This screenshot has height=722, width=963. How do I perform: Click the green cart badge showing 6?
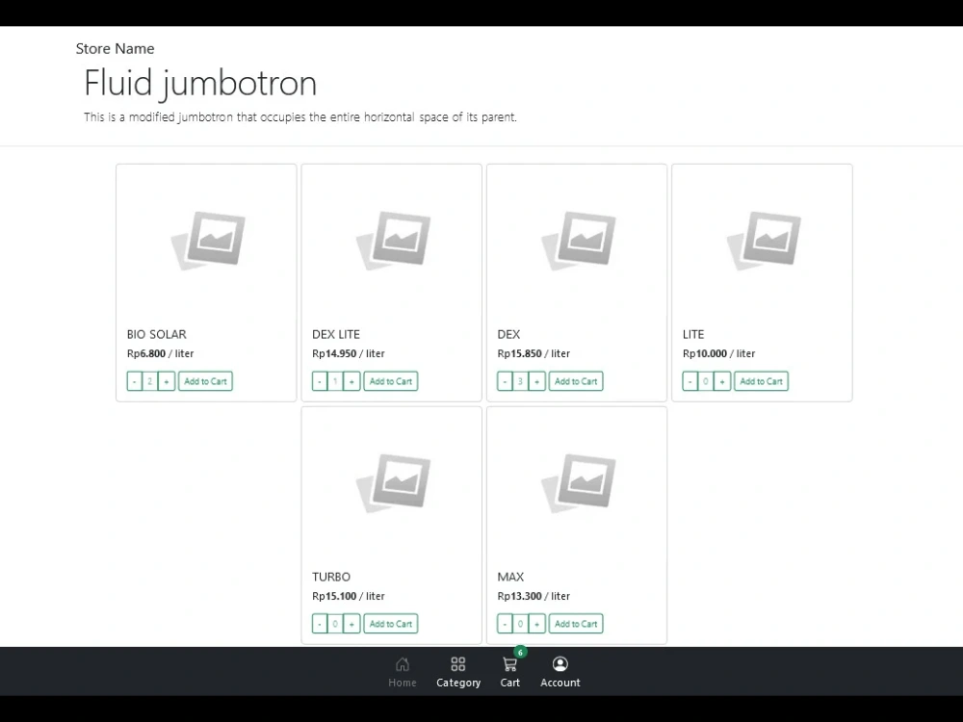click(520, 653)
